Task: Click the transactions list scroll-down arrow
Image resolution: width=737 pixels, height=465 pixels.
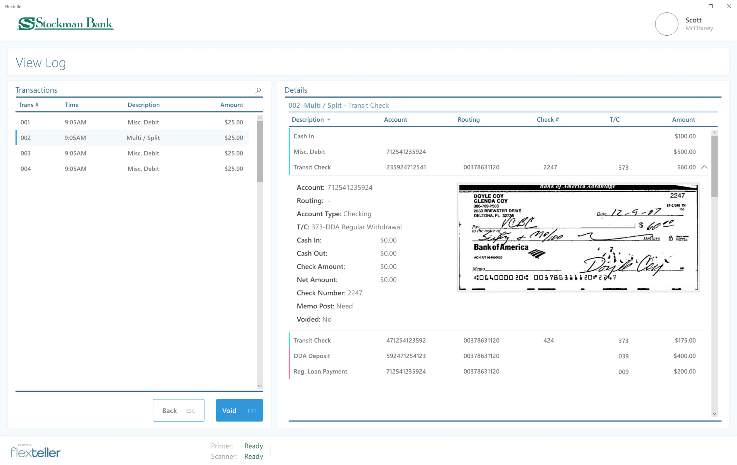Action: [x=260, y=386]
